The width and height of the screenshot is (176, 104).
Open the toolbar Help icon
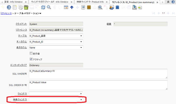9,8
